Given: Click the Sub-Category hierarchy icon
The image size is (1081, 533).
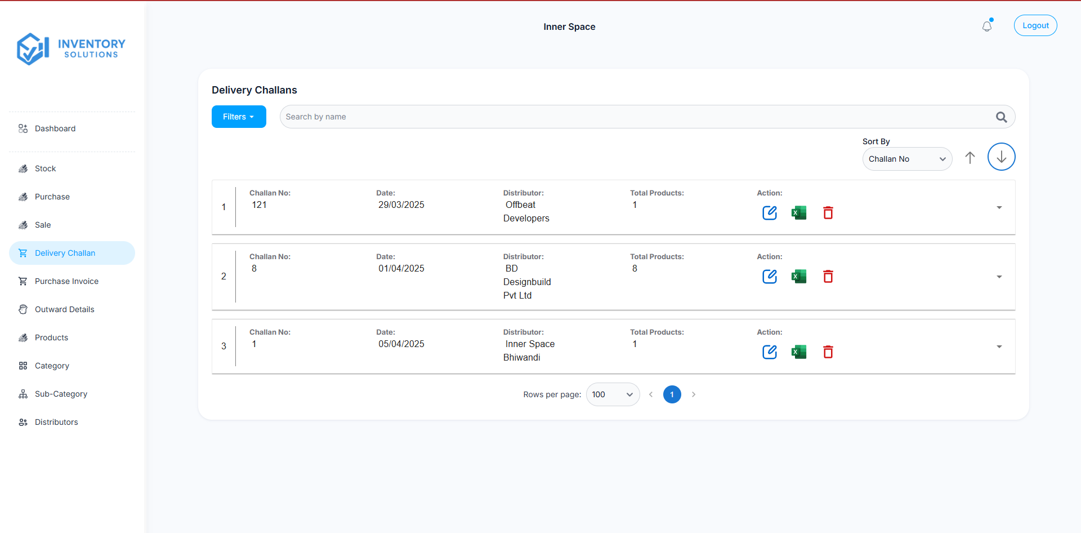Looking at the screenshot, I should click(x=23, y=394).
